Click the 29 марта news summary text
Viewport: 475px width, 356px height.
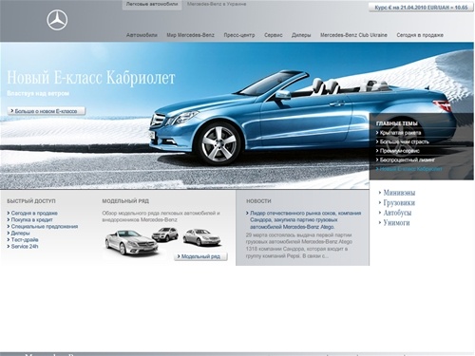[x=299, y=246]
